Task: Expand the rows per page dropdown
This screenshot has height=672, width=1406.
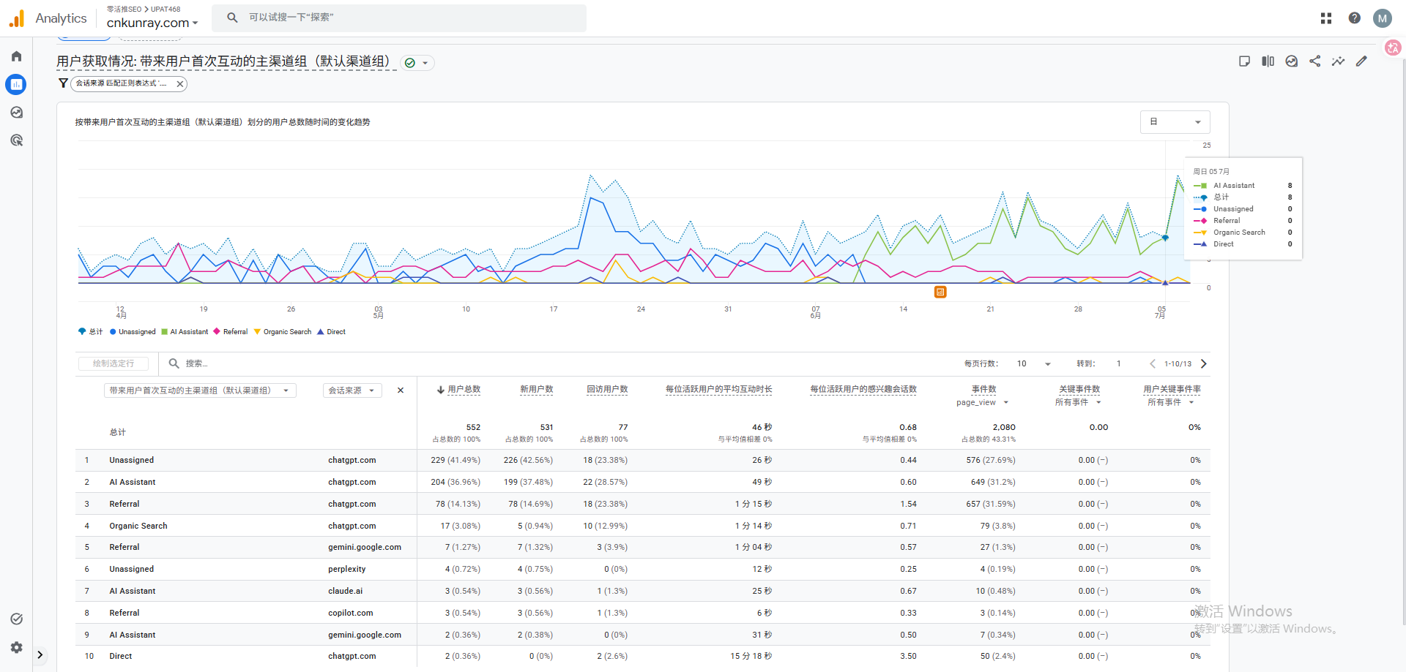Action: pyautogui.click(x=1034, y=363)
